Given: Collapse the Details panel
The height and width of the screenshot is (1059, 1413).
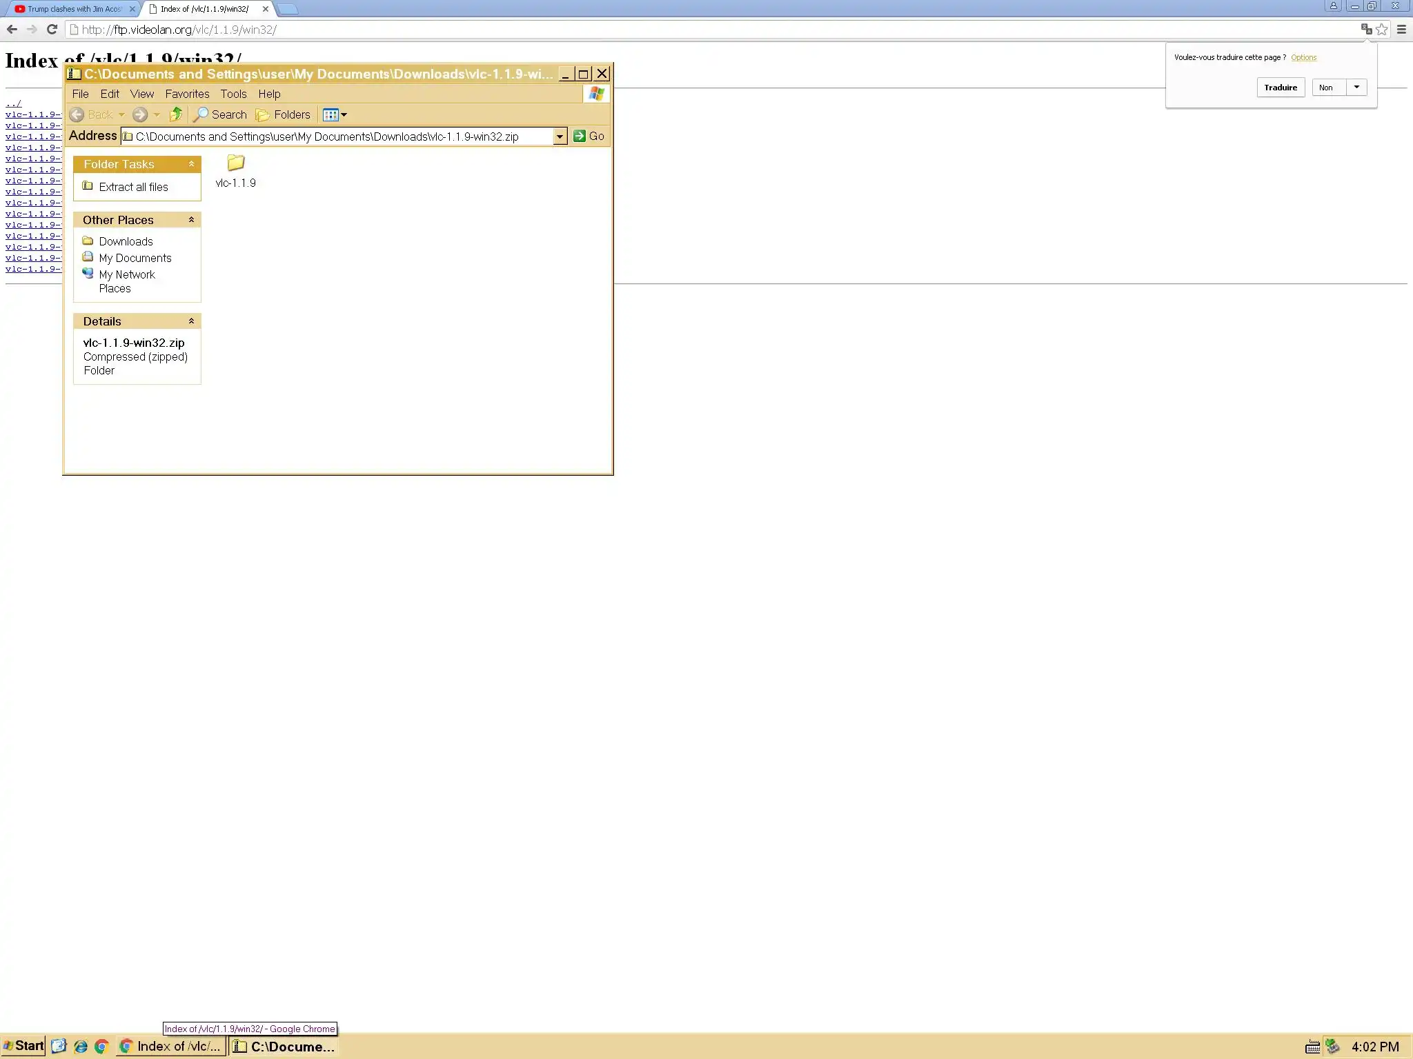Looking at the screenshot, I should (x=191, y=321).
